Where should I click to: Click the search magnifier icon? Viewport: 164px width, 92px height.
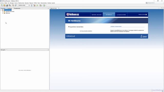pos(147,3)
